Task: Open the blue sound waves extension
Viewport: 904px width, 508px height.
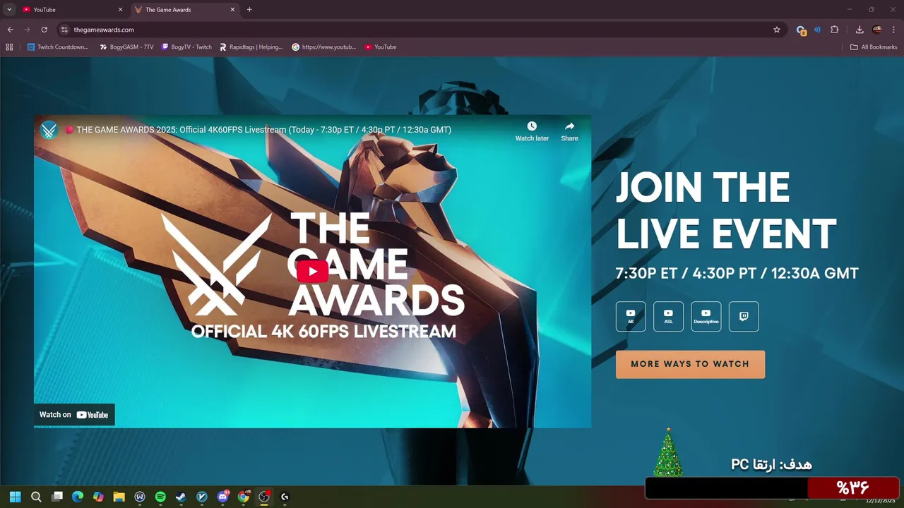Action: pyautogui.click(x=817, y=30)
